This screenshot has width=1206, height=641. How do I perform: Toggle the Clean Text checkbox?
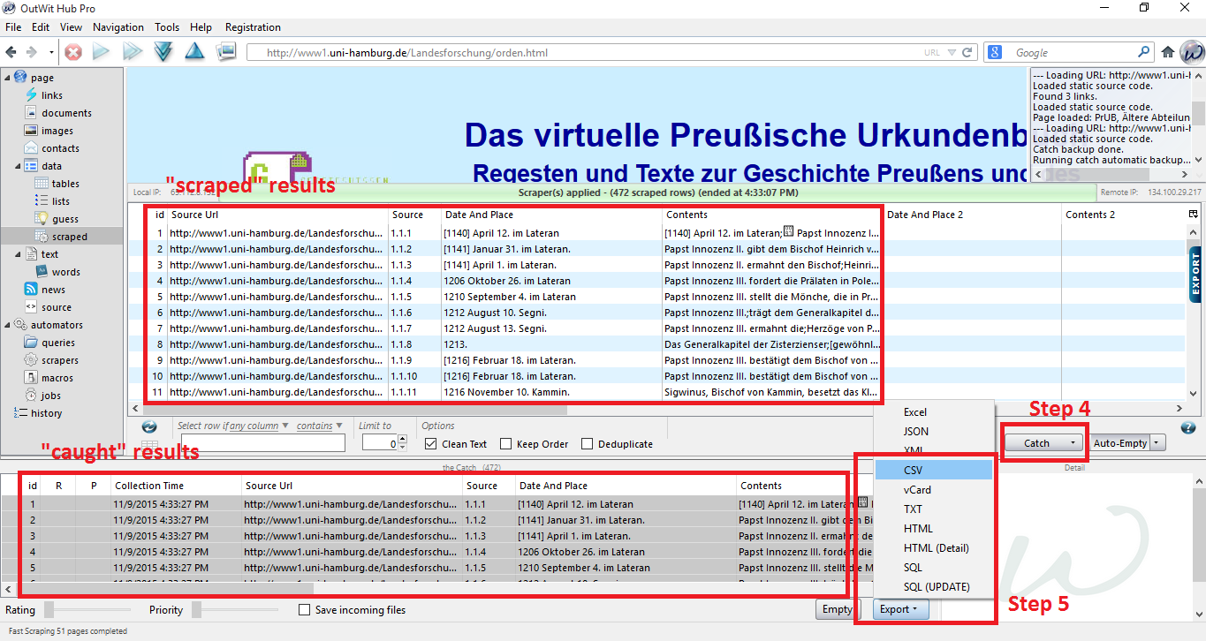pyautogui.click(x=431, y=444)
